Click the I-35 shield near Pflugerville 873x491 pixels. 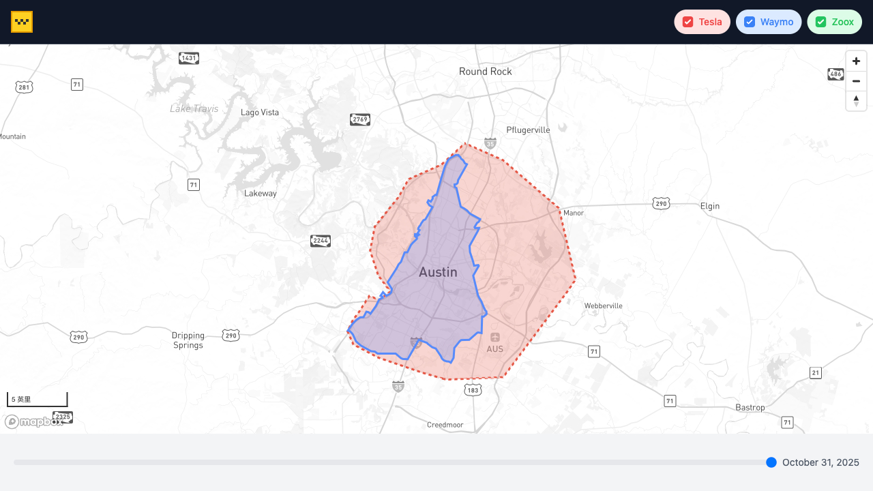(x=490, y=143)
